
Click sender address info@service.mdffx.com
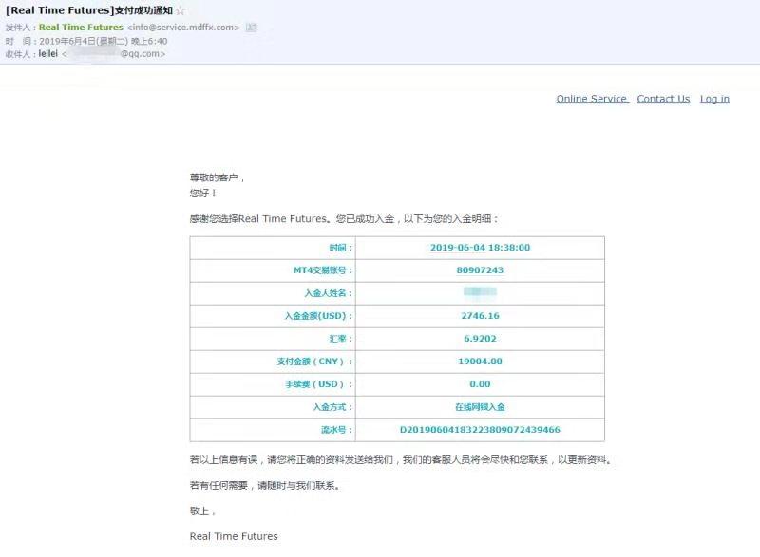click(183, 28)
